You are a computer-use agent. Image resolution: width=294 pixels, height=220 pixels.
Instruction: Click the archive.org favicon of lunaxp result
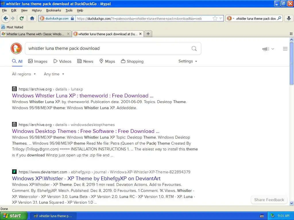coord(14,89)
